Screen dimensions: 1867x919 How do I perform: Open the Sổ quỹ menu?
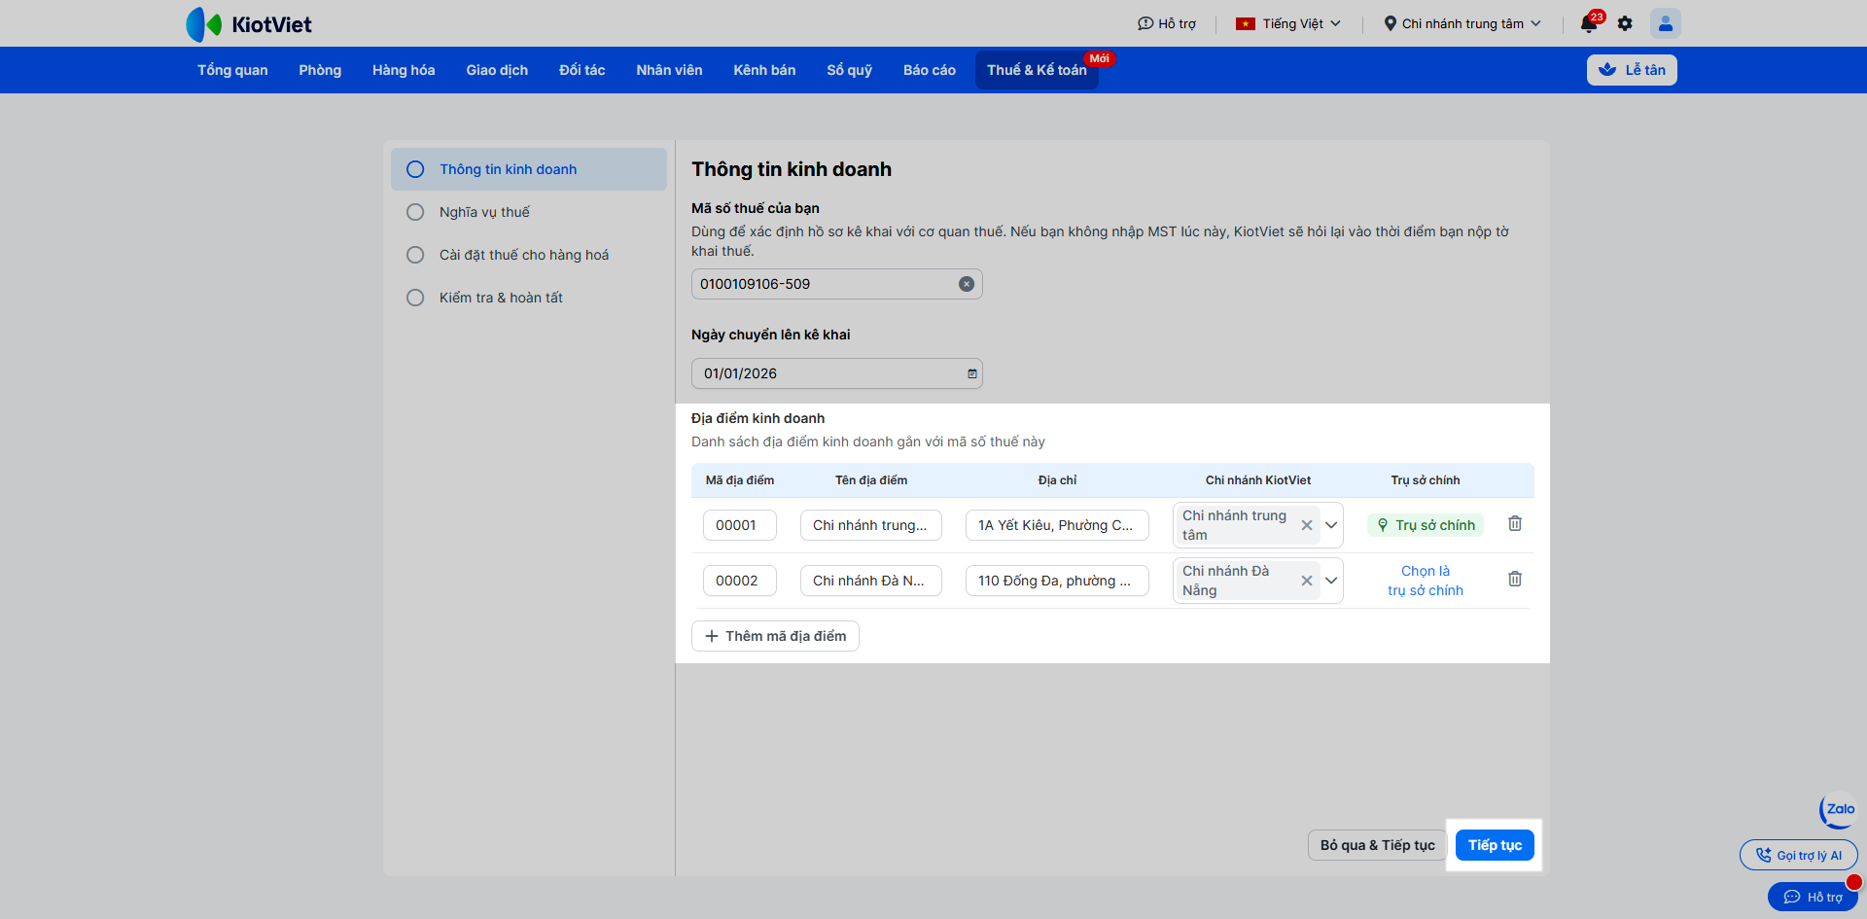tap(850, 70)
